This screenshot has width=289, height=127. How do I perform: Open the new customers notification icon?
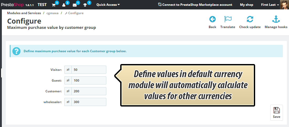pyautogui.click(x=64, y=5)
